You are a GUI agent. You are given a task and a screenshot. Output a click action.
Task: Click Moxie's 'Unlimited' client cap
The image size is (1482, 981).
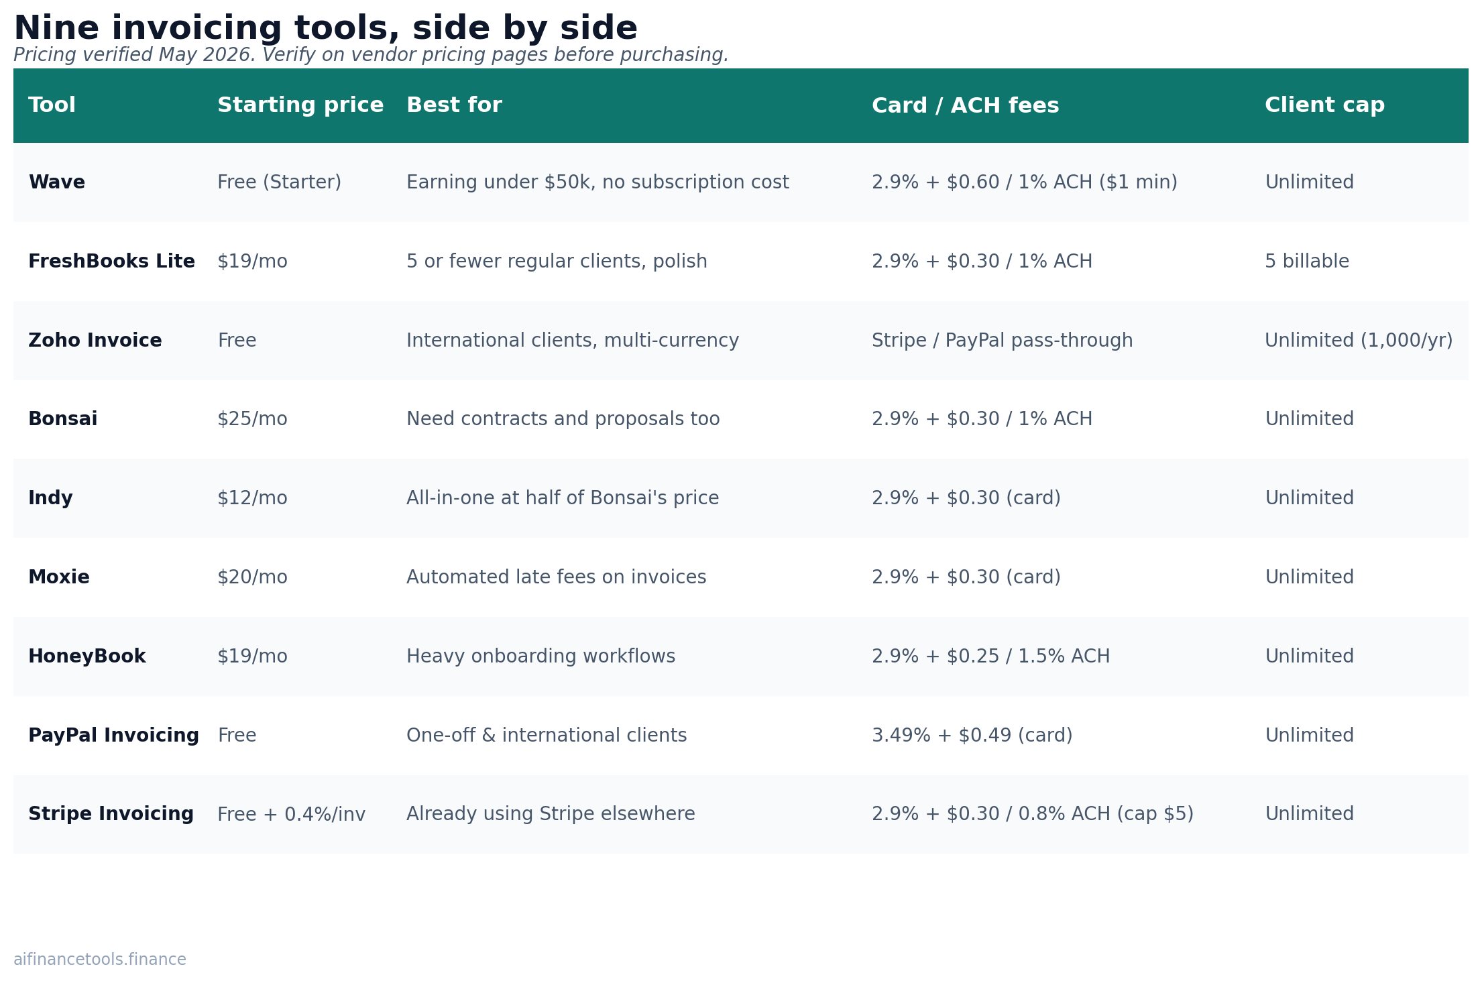point(1309,577)
